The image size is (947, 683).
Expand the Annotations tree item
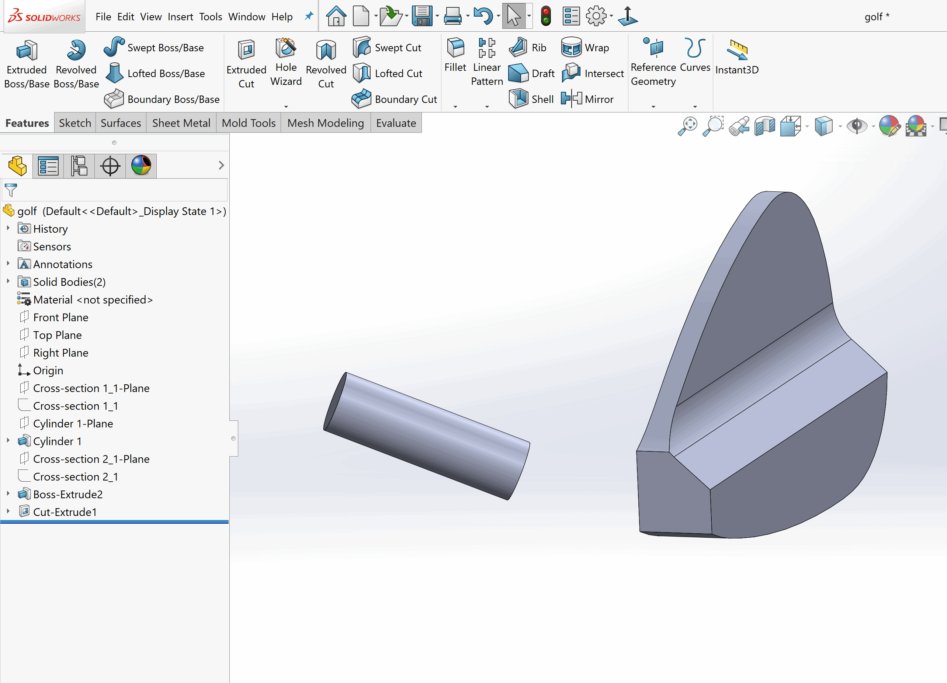[7, 264]
